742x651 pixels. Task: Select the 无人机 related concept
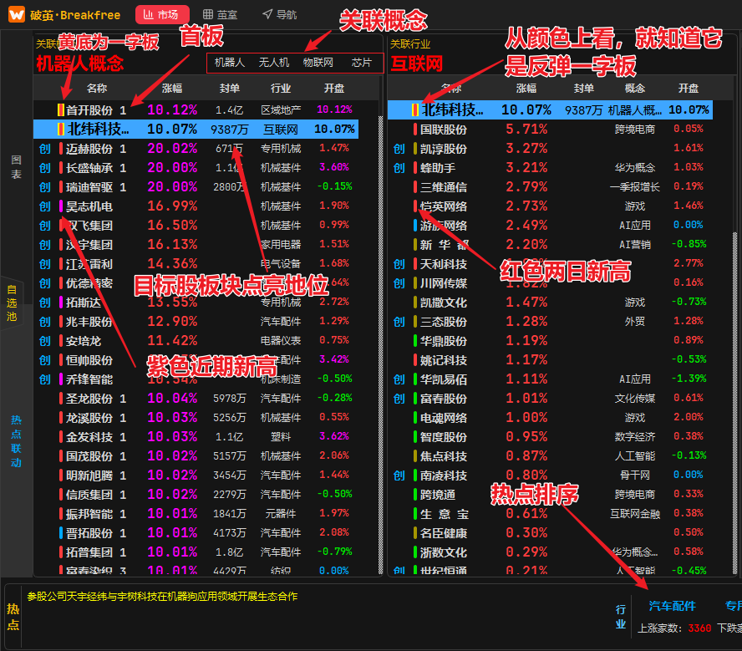pos(273,63)
